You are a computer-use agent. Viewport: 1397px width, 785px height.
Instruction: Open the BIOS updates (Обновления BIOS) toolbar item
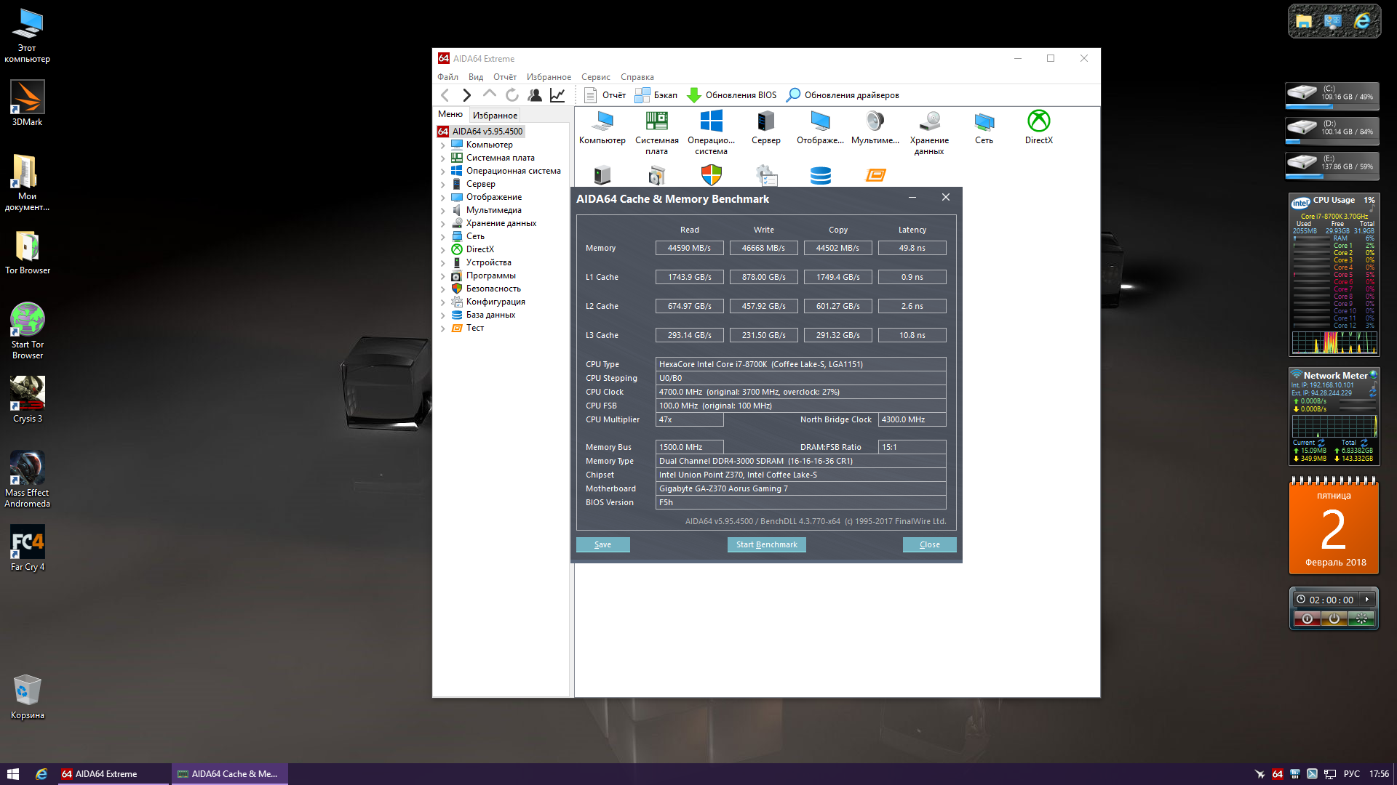pos(732,95)
